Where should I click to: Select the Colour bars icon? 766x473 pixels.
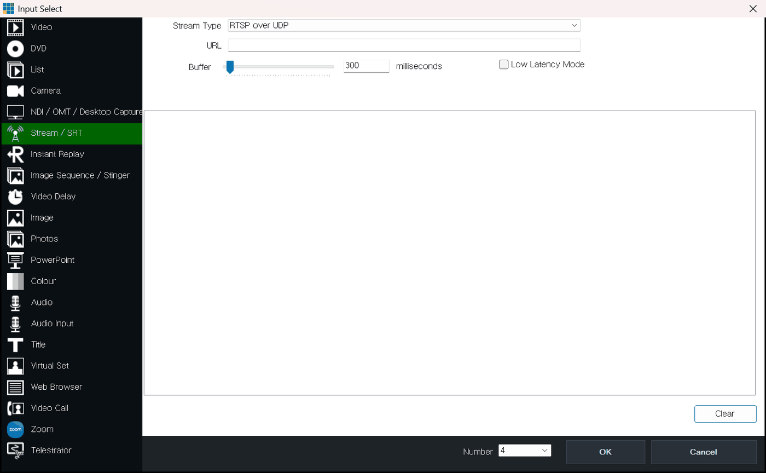(15, 281)
